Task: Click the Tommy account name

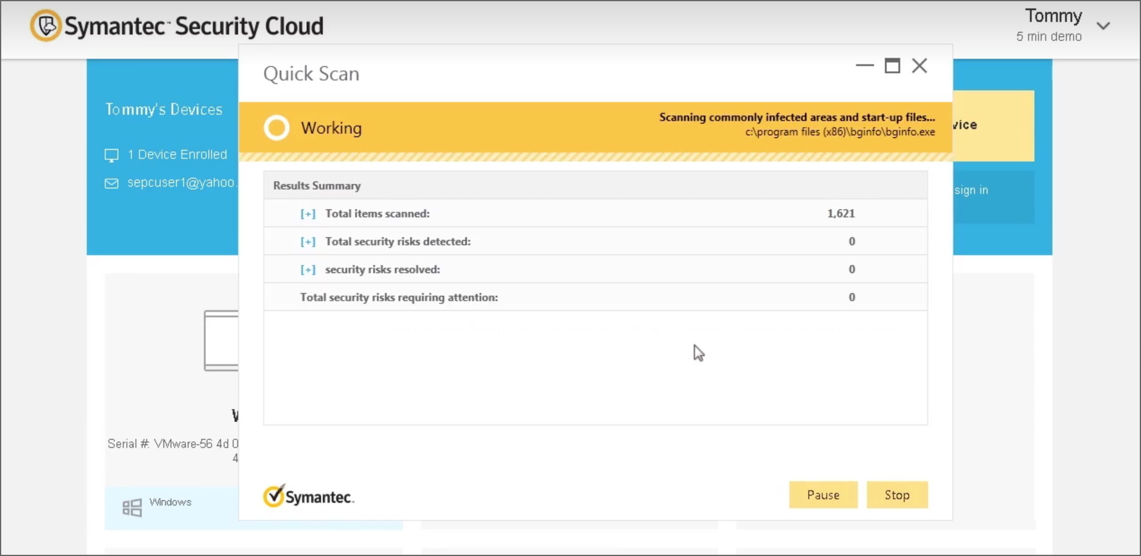Action: 1053,16
